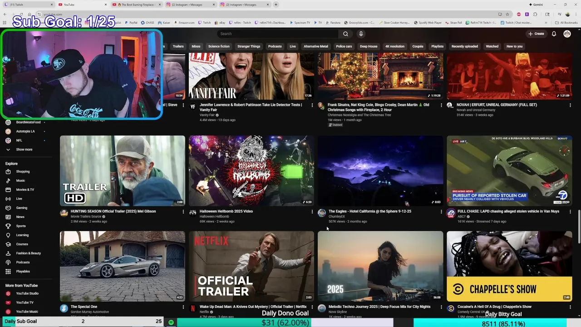The image size is (581, 327).
Task: Open the Pandora bookmark
Action: 332,22
